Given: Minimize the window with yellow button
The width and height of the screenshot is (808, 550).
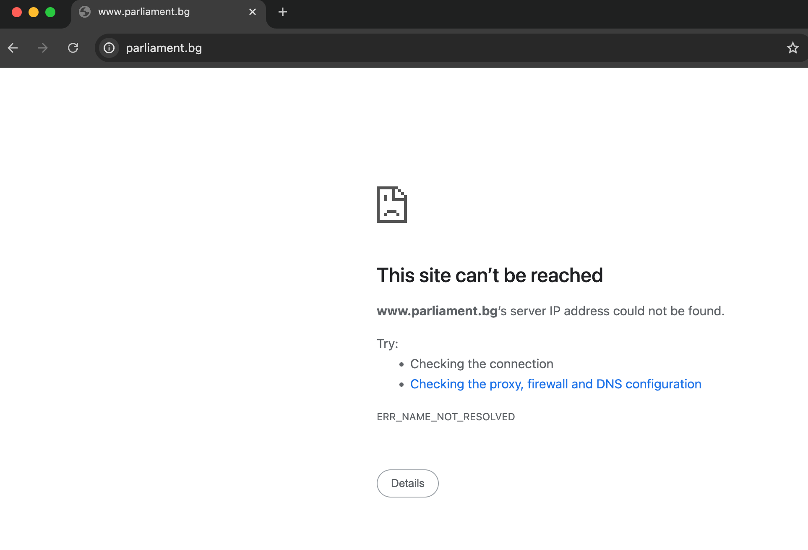Looking at the screenshot, I should pyautogui.click(x=34, y=12).
